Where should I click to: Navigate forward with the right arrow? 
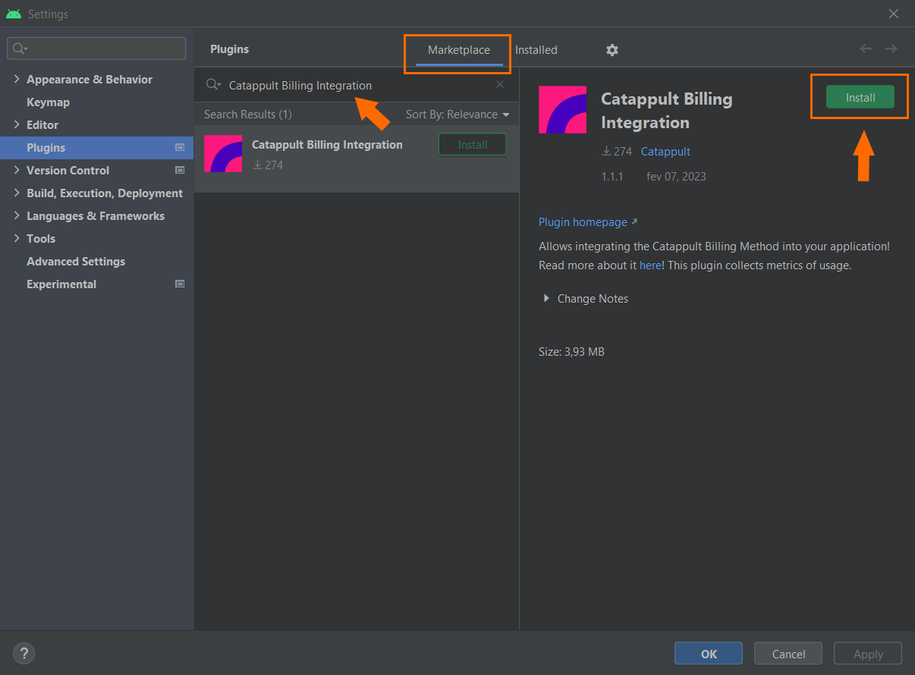(891, 49)
